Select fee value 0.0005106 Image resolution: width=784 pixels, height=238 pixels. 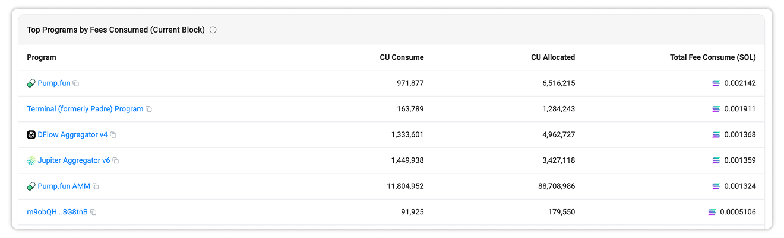coord(738,212)
